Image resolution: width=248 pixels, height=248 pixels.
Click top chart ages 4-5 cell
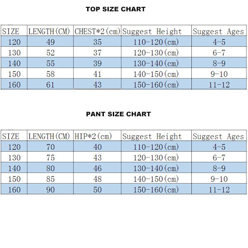point(219,41)
